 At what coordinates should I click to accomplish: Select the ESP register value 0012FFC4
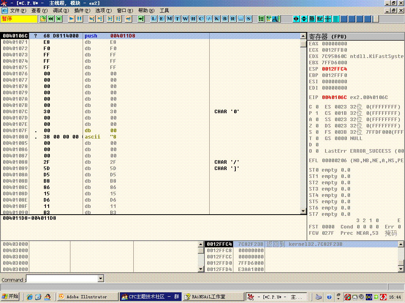tap(335, 69)
